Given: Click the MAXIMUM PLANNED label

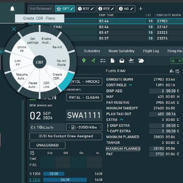Looking at the screenshot, I should (123, 149).
